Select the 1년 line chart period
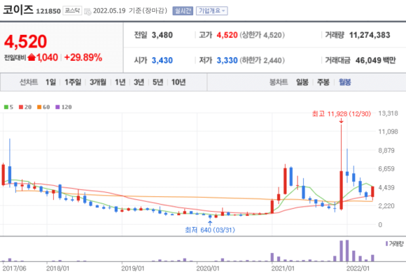 (x=120, y=82)
